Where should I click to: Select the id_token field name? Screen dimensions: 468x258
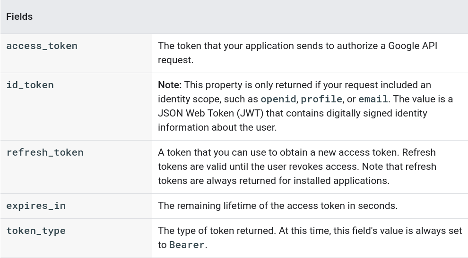30,85
